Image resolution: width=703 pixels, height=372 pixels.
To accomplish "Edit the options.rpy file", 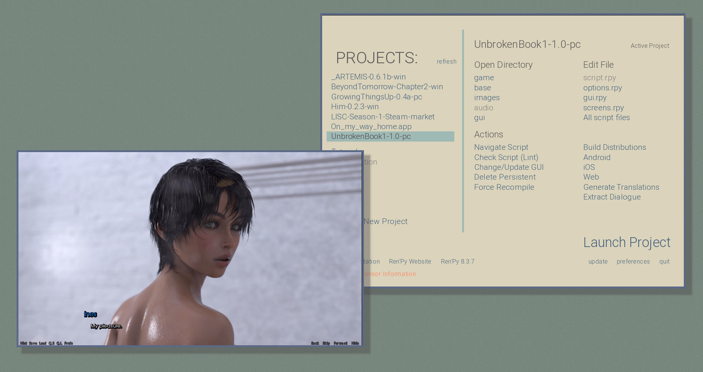I will pyautogui.click(x=603, y=88).
